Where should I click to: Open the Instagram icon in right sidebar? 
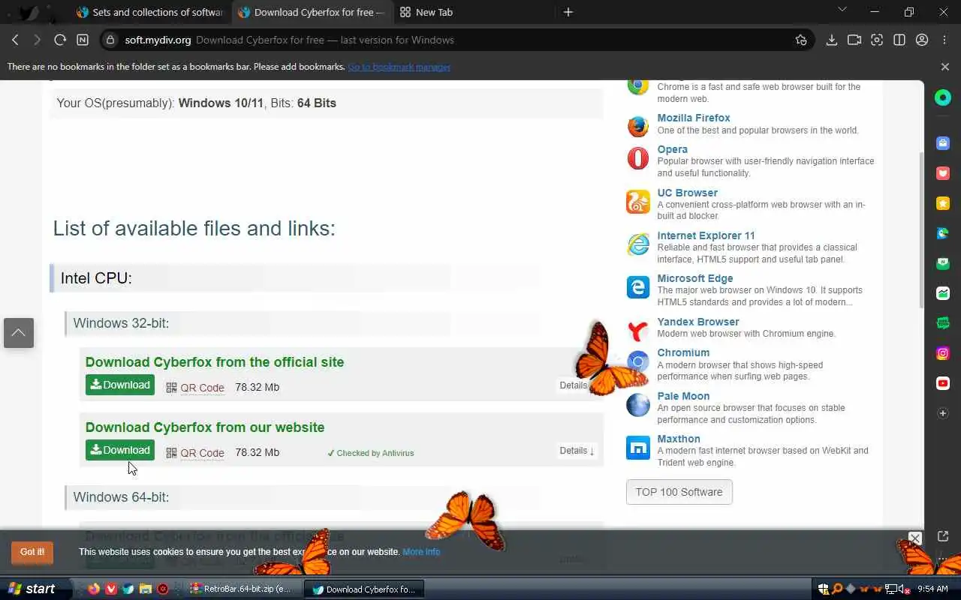point(943,353)
